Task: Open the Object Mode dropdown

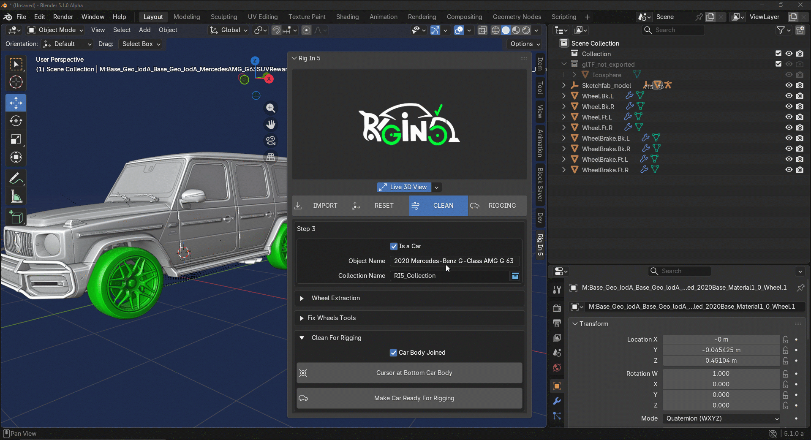Action: click(56, 30)
